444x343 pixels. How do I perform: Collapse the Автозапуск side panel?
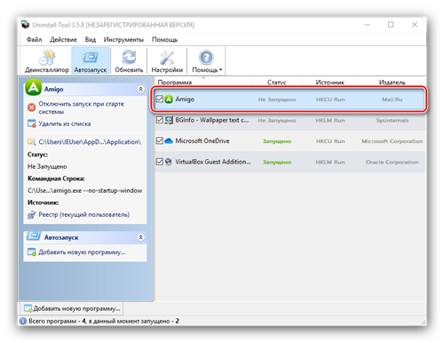click(x=141, y=237)
